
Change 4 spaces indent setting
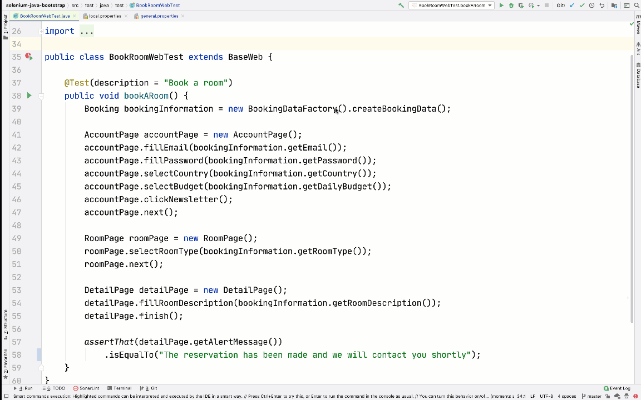point(566,396)
